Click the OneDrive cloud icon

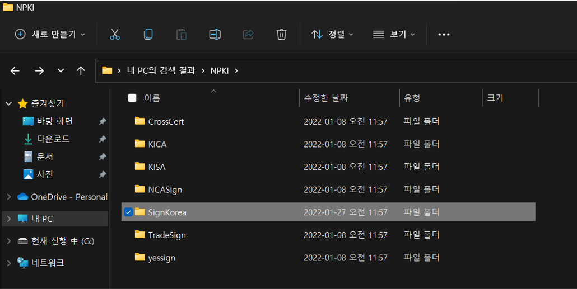(x=23, y=197)
